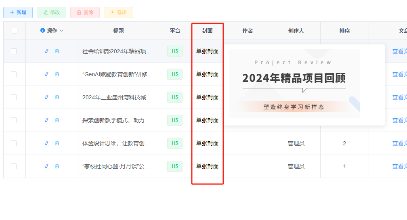Click 单张封面 in 社会培训部2024年精品项 row
This screenshot has width=407, height=220.
[x=207, y=51]
